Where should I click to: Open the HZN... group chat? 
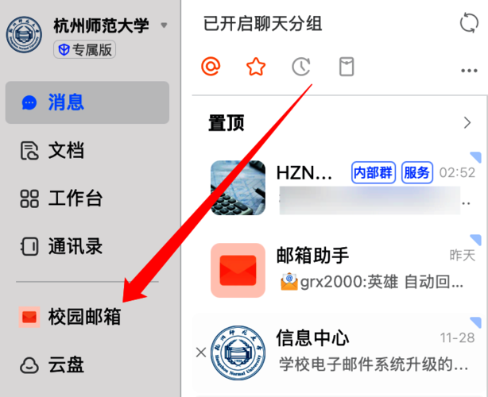[x=339, y=187]
